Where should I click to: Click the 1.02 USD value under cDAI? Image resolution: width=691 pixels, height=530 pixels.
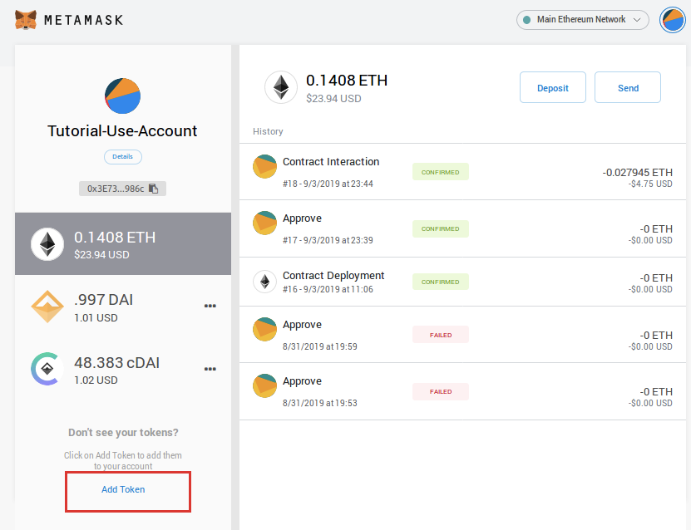(x=96, y=380)
